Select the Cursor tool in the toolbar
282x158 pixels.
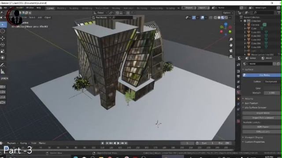tap(3, 31)
